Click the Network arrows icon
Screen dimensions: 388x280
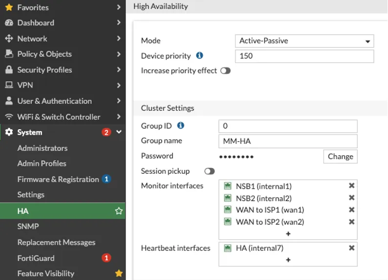[9, 38]
